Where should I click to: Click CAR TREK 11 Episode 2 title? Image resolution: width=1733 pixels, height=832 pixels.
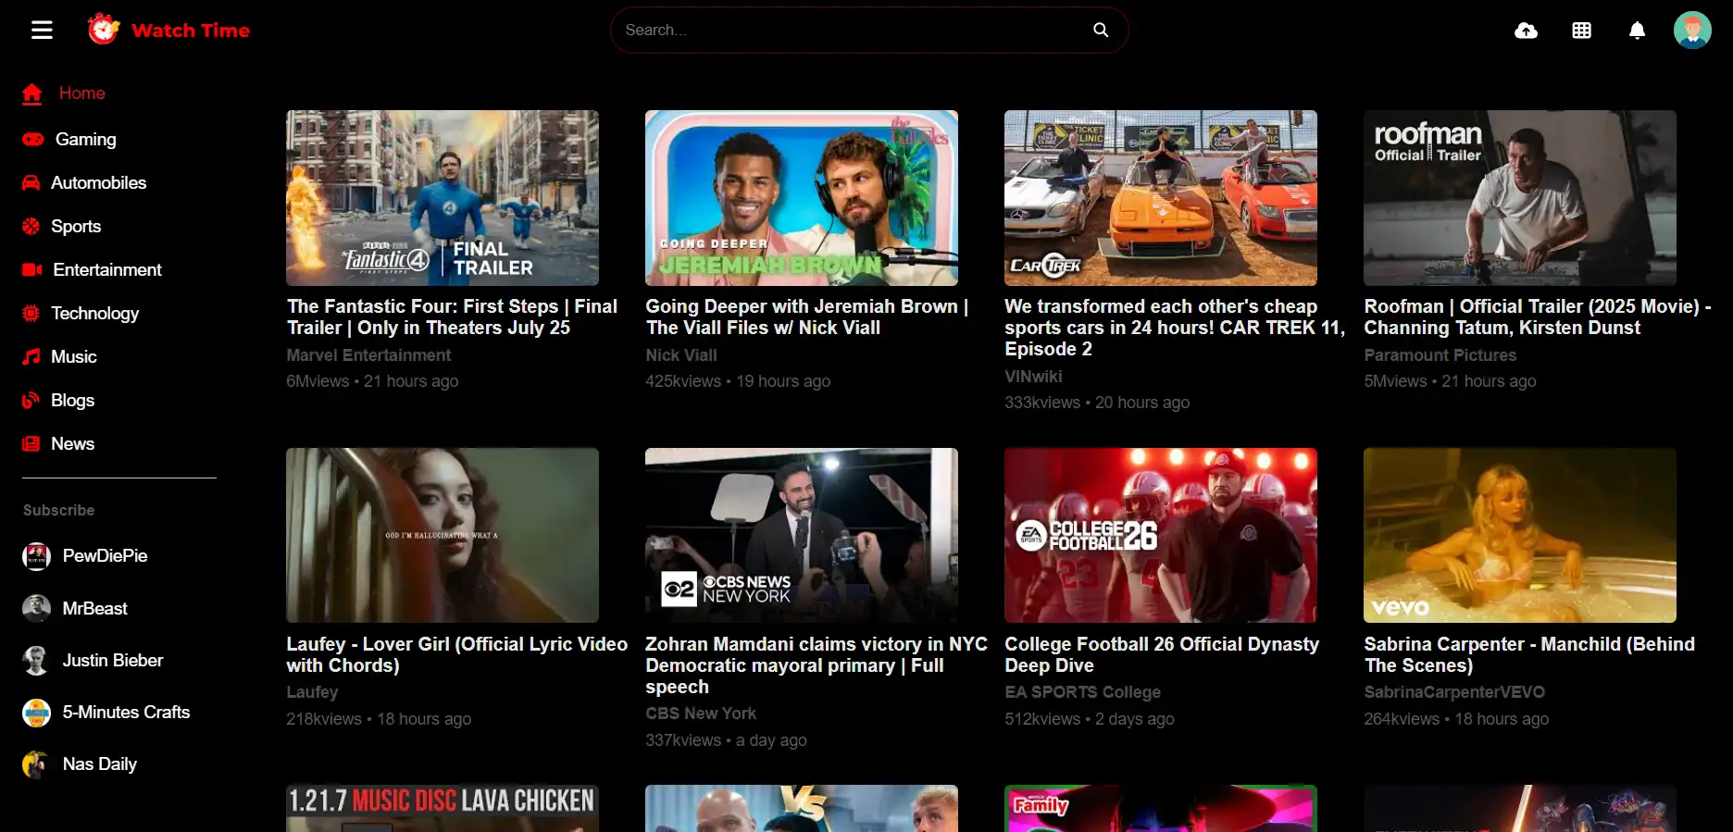(1175, 328)
